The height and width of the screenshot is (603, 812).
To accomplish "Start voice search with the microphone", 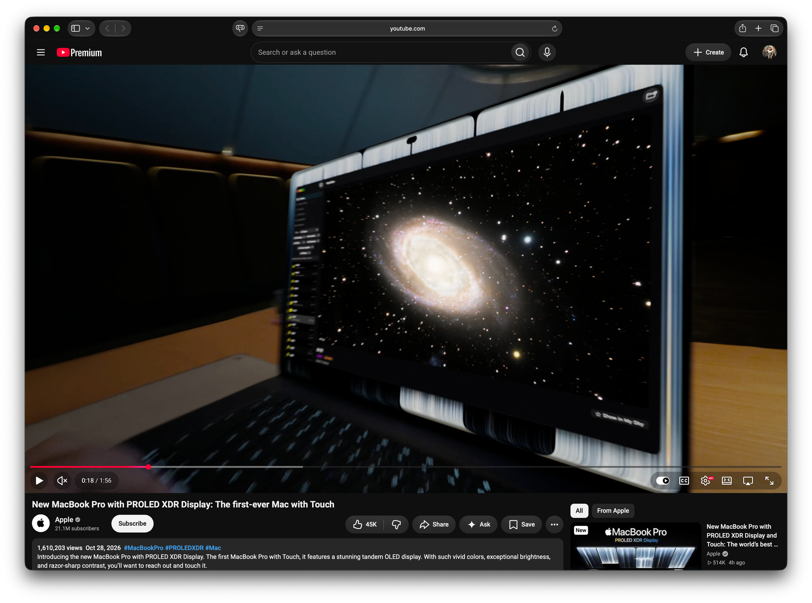I will coord(547,52).
